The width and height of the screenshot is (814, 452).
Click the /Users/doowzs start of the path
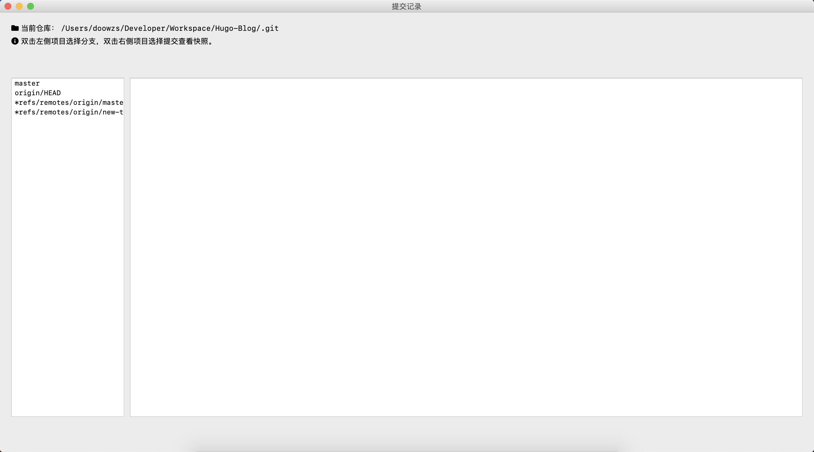click(90, 29)
